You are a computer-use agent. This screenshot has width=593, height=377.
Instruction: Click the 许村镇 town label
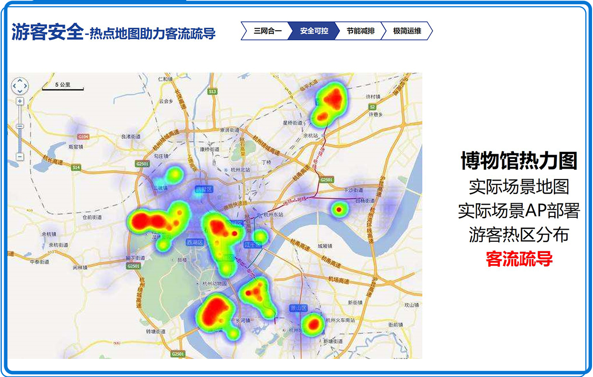(373, 97)
